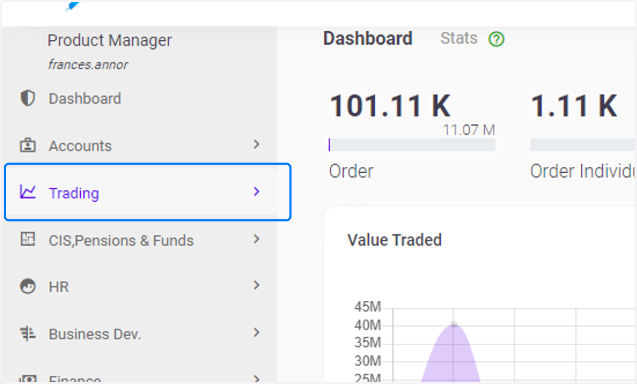Switch to the Stats tab

pyautogui.click(x=459, y=38)
